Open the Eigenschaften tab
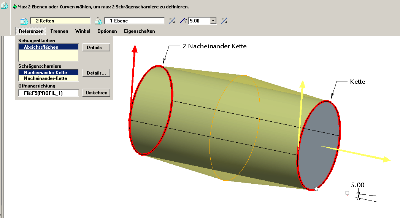Image resolution: width=400 pixels, height=218 pixels. point(139,31)
